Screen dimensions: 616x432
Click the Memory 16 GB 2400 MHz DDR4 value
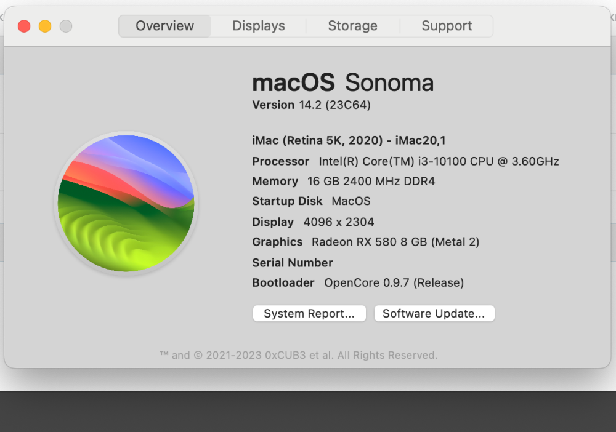(x=371, y=182)
